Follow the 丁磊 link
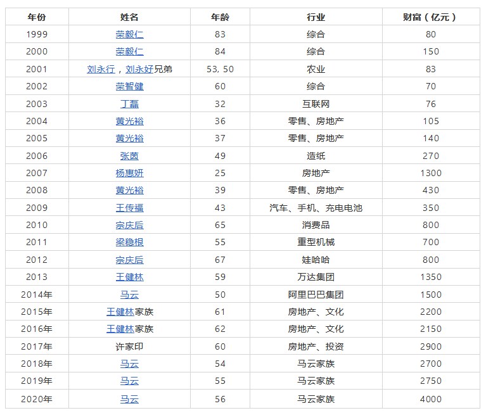Screen dimensions: 486x413 [x=129, y=104]
